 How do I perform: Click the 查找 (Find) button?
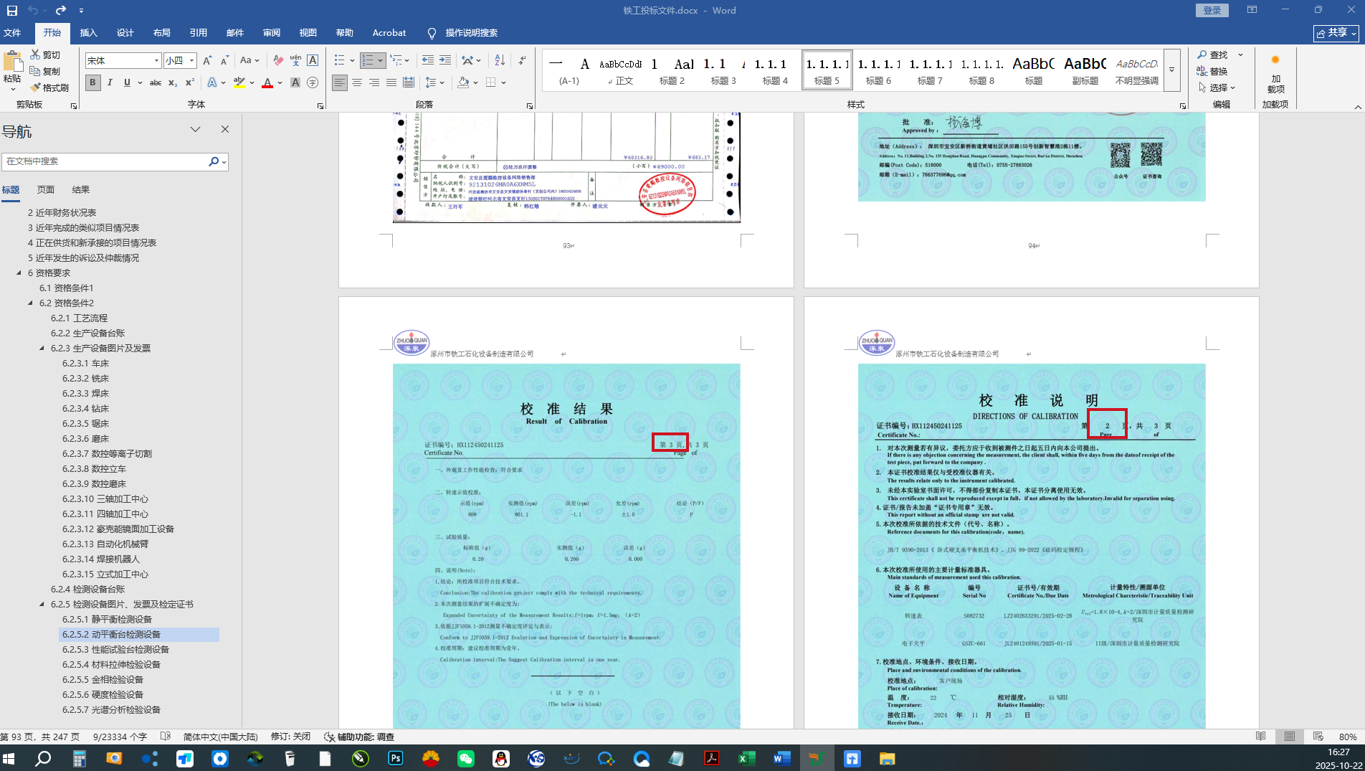coord(1212,55)
